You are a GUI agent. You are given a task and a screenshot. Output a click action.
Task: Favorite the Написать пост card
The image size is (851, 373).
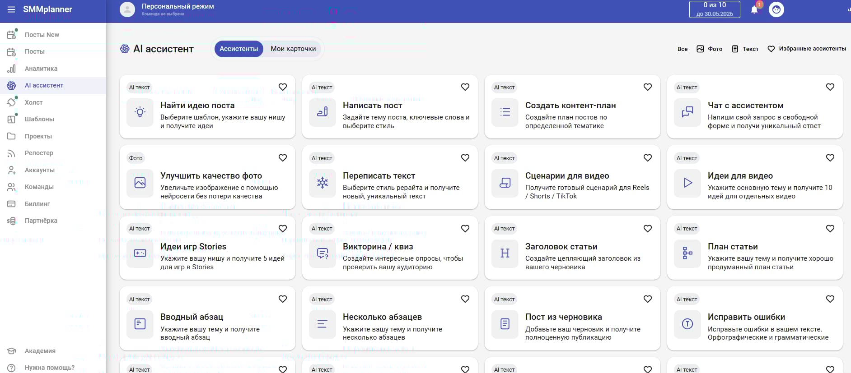tap(465, 87)
